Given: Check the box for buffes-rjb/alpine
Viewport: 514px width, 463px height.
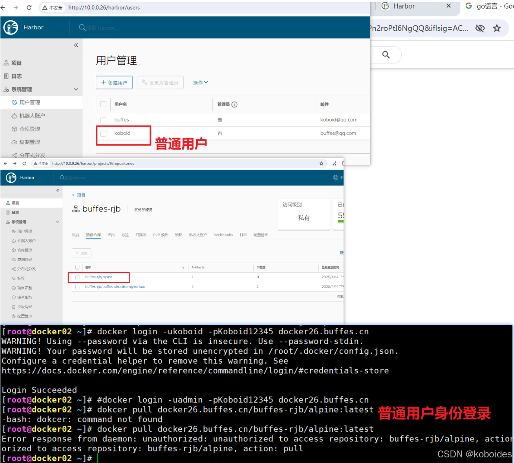Looking at the screenshot, I should (x=77, y=277).
